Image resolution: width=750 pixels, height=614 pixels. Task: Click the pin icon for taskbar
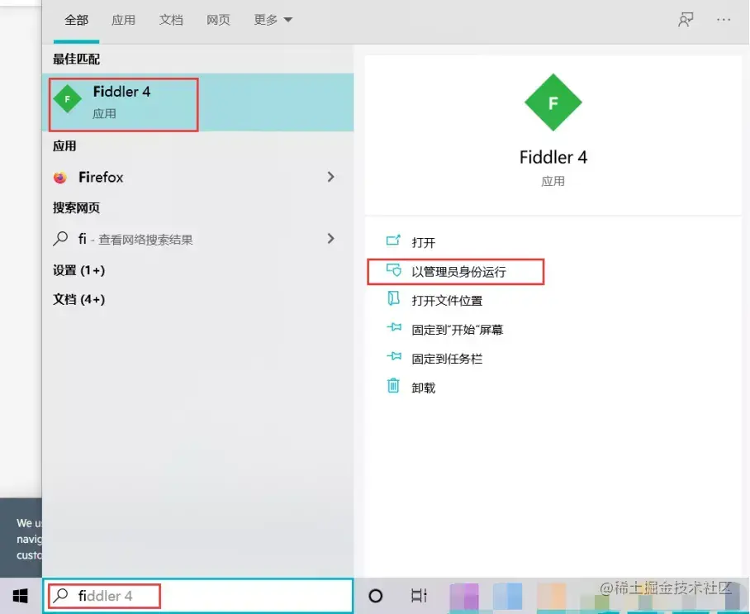point(394,356)
